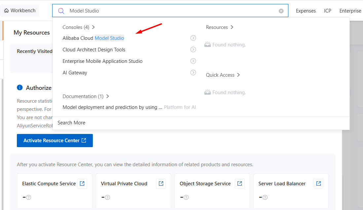Open the Expenses menu
The height and width of the screenshot is (210, 363).
306,11
